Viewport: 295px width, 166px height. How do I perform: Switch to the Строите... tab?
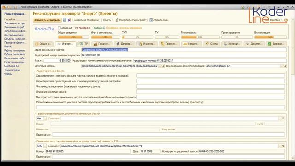(x=192, y=44)
